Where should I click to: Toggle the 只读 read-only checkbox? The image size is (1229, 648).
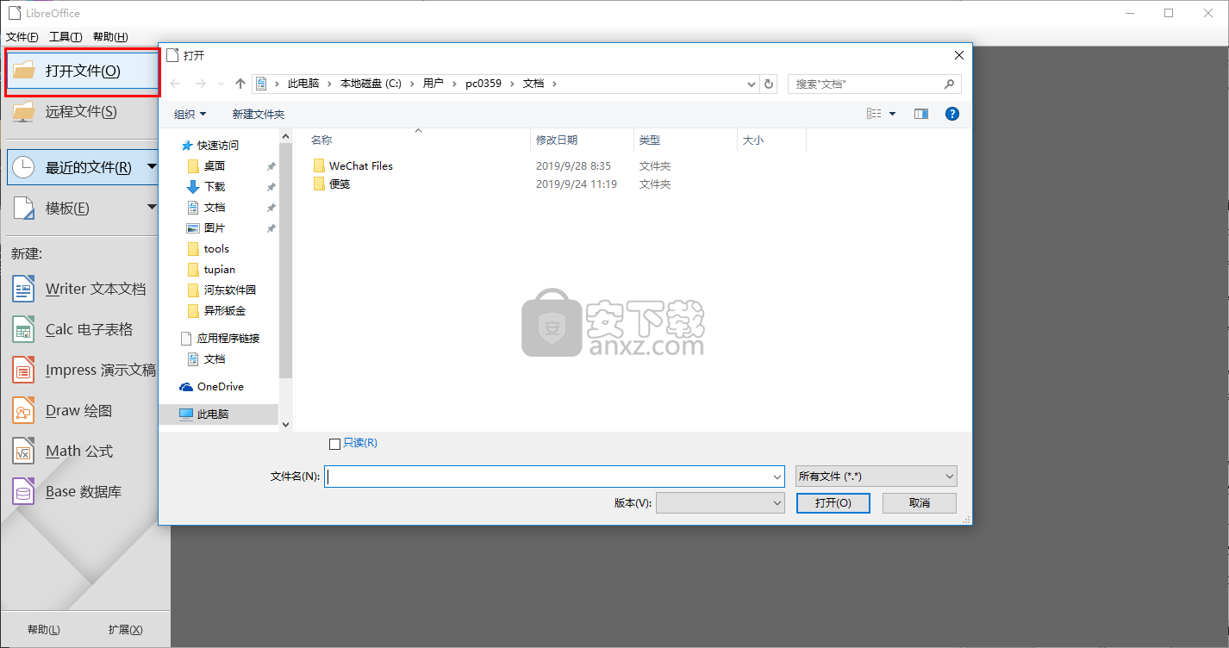(x=335, y=444)
